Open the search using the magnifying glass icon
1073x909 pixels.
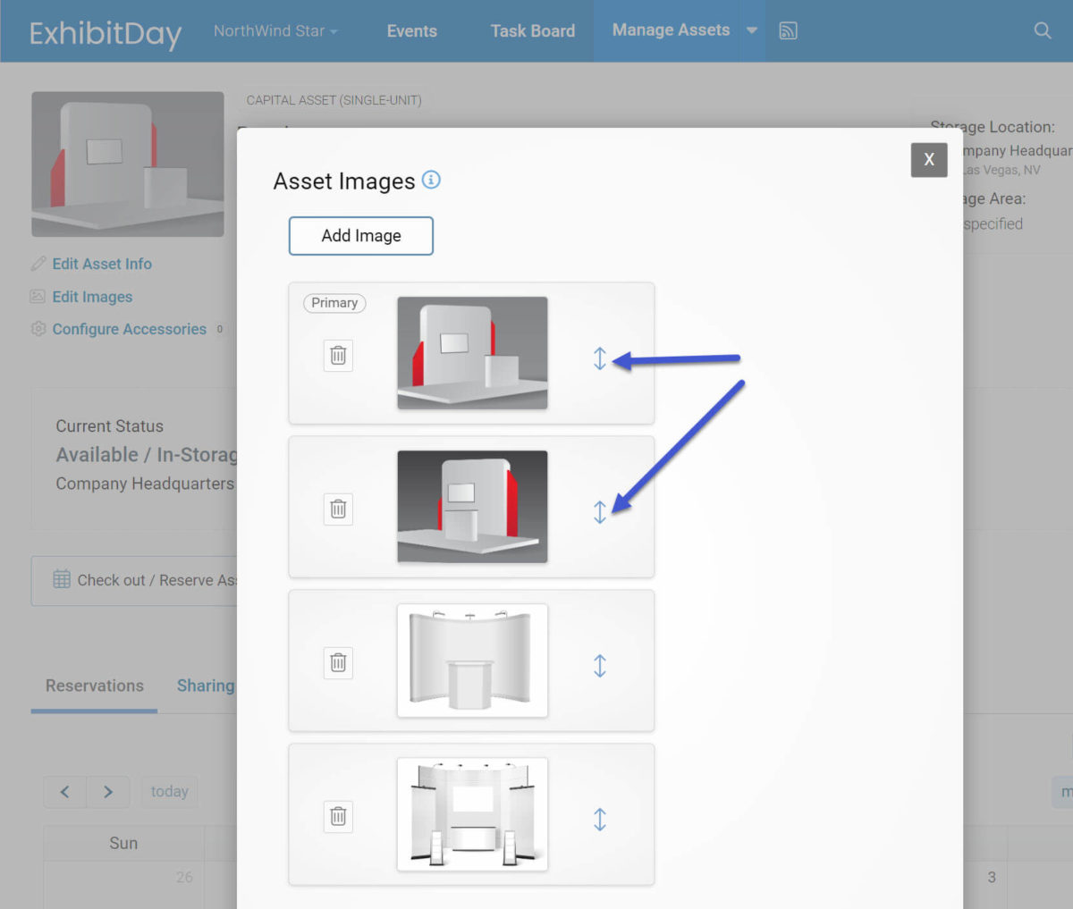[1043, 29]
